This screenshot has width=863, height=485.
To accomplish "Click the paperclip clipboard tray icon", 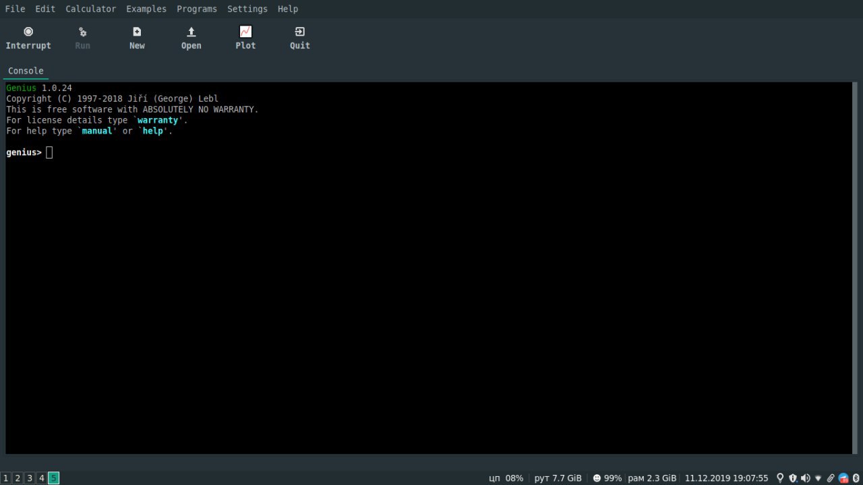I will click(x=831, y=478).
